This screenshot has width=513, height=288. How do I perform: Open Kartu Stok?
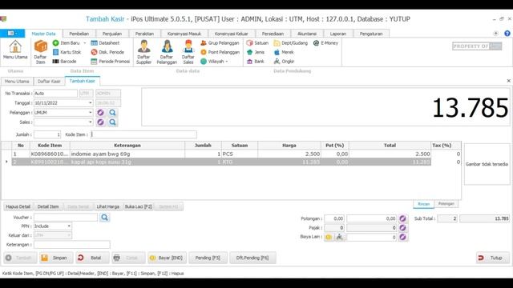(x=67, y=52)
